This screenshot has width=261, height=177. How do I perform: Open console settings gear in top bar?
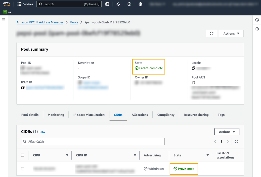pyautogui.click(x=140, y=4)
